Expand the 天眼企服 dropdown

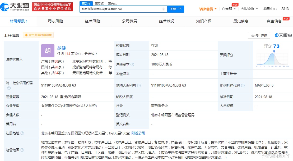(249, 9)
